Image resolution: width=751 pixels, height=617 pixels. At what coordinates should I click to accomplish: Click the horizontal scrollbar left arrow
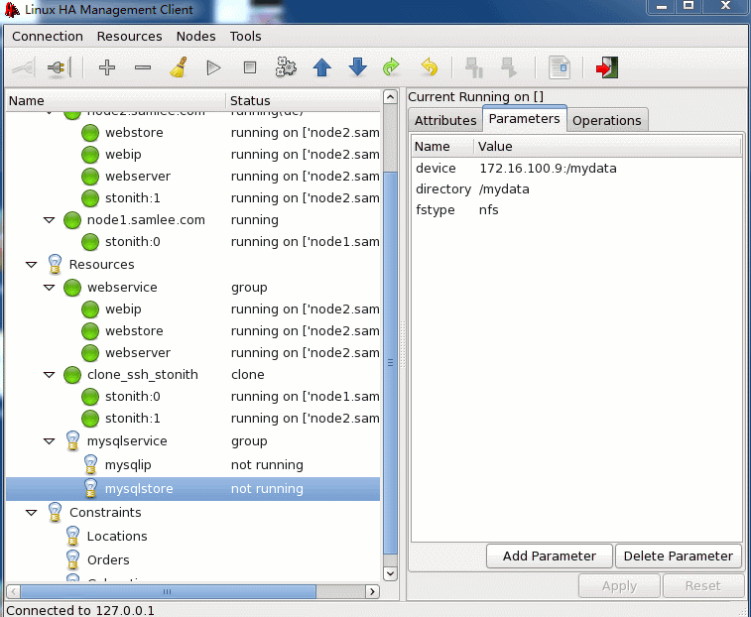click(14, 591)
